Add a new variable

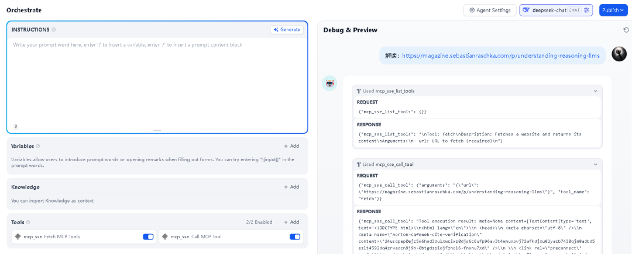pyautogui.click(x=291, y=147)
